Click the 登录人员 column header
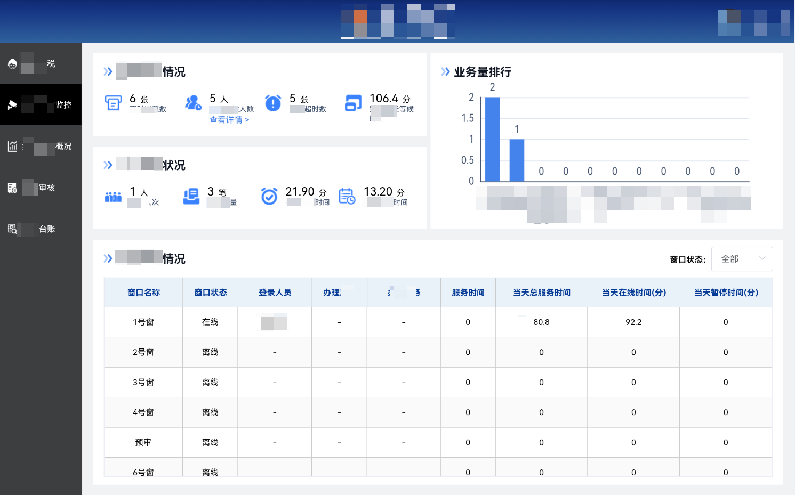The width and height of the screenshot is (795, 495). [x=275, y=293]
